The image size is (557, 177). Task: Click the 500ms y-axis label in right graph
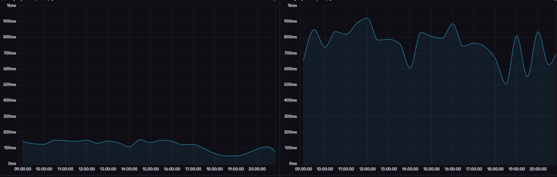pos(290,84)
